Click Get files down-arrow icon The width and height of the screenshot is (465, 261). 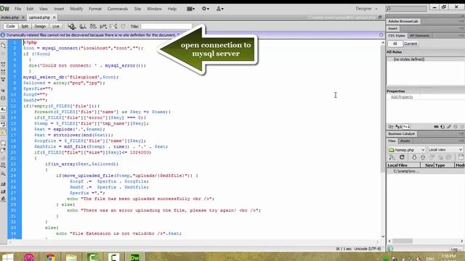(414, 157)
